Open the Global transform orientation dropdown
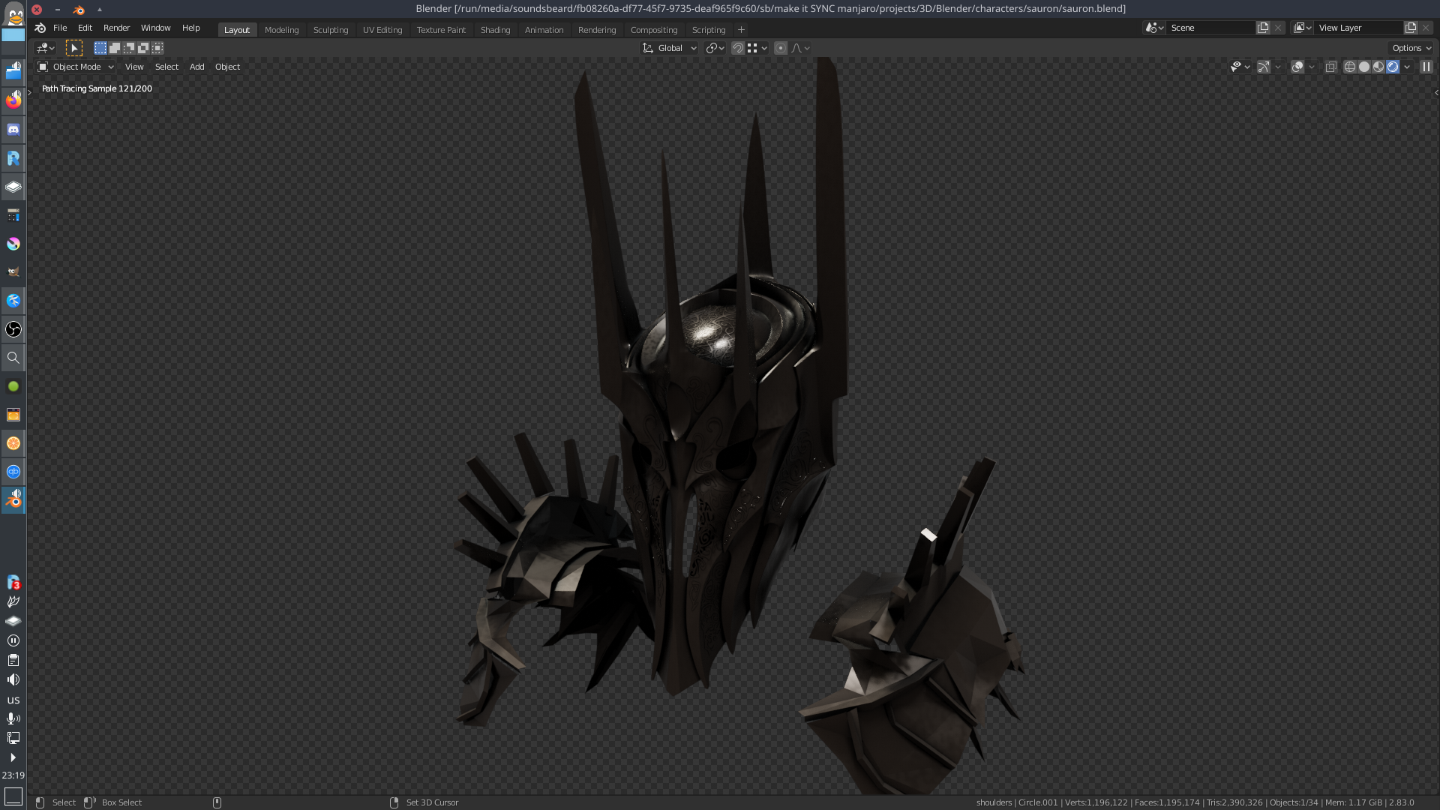The image size is (1440, 810). (670, 48)
